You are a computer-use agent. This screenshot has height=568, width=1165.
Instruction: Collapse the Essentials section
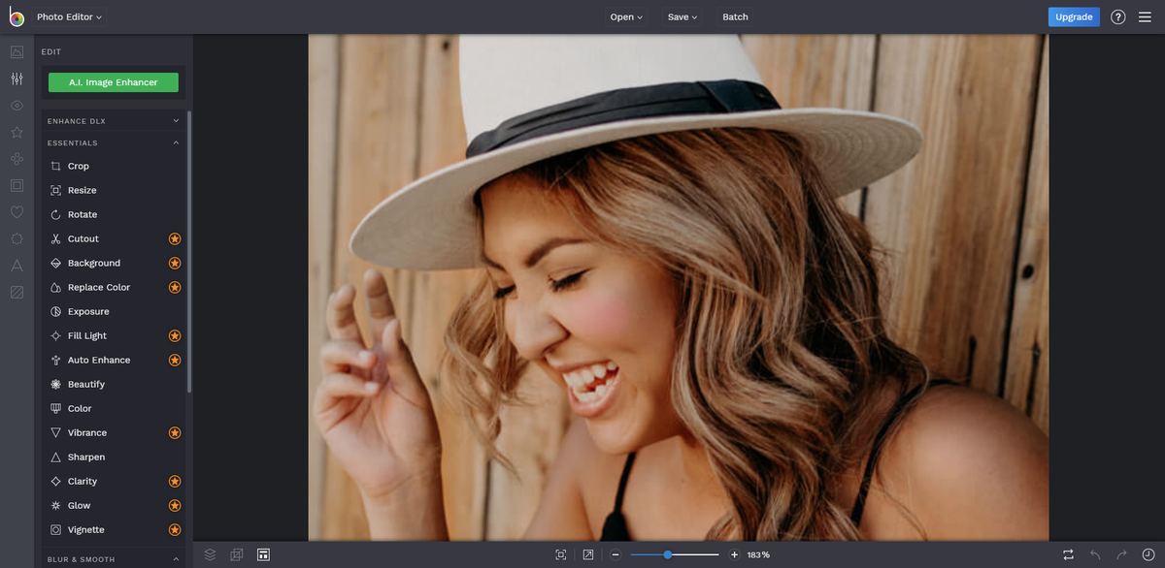tap(114, 142)
